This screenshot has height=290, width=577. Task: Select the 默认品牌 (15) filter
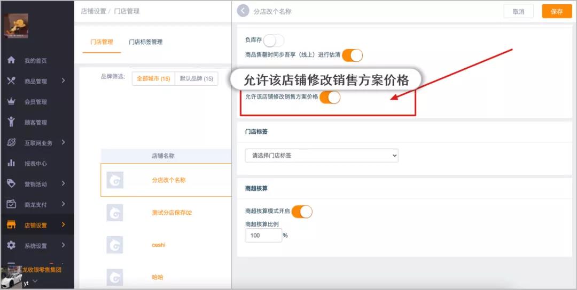(x=197, y=78)
